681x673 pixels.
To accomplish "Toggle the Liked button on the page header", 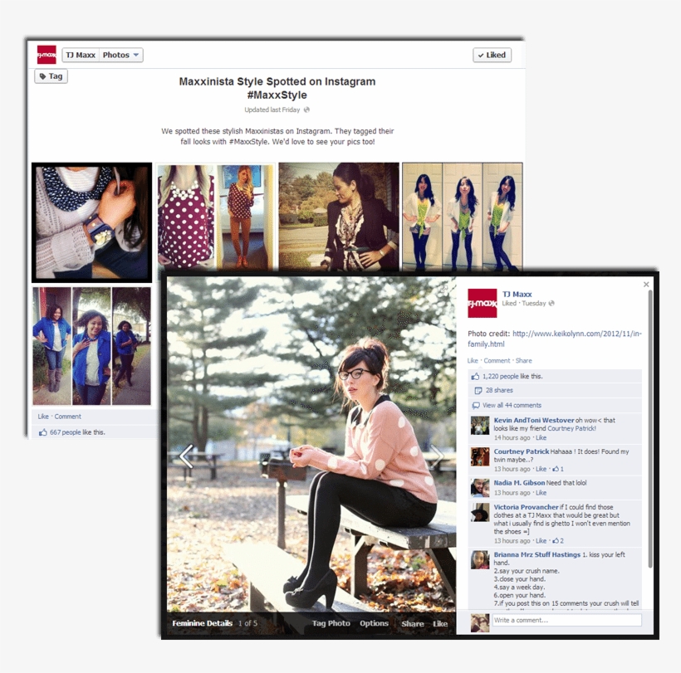I will click(492, 54).
